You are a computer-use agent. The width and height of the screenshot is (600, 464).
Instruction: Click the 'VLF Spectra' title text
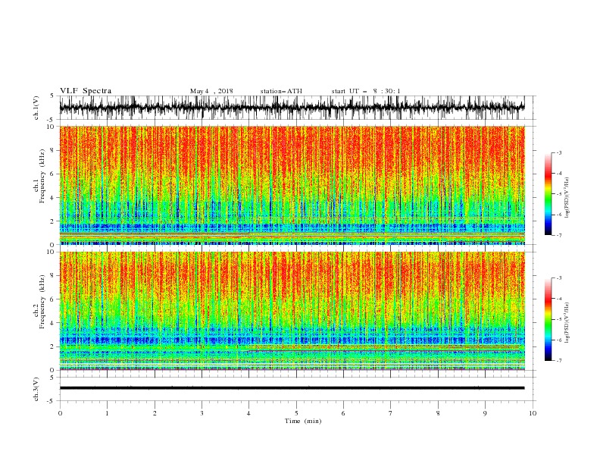coord(86,91)
